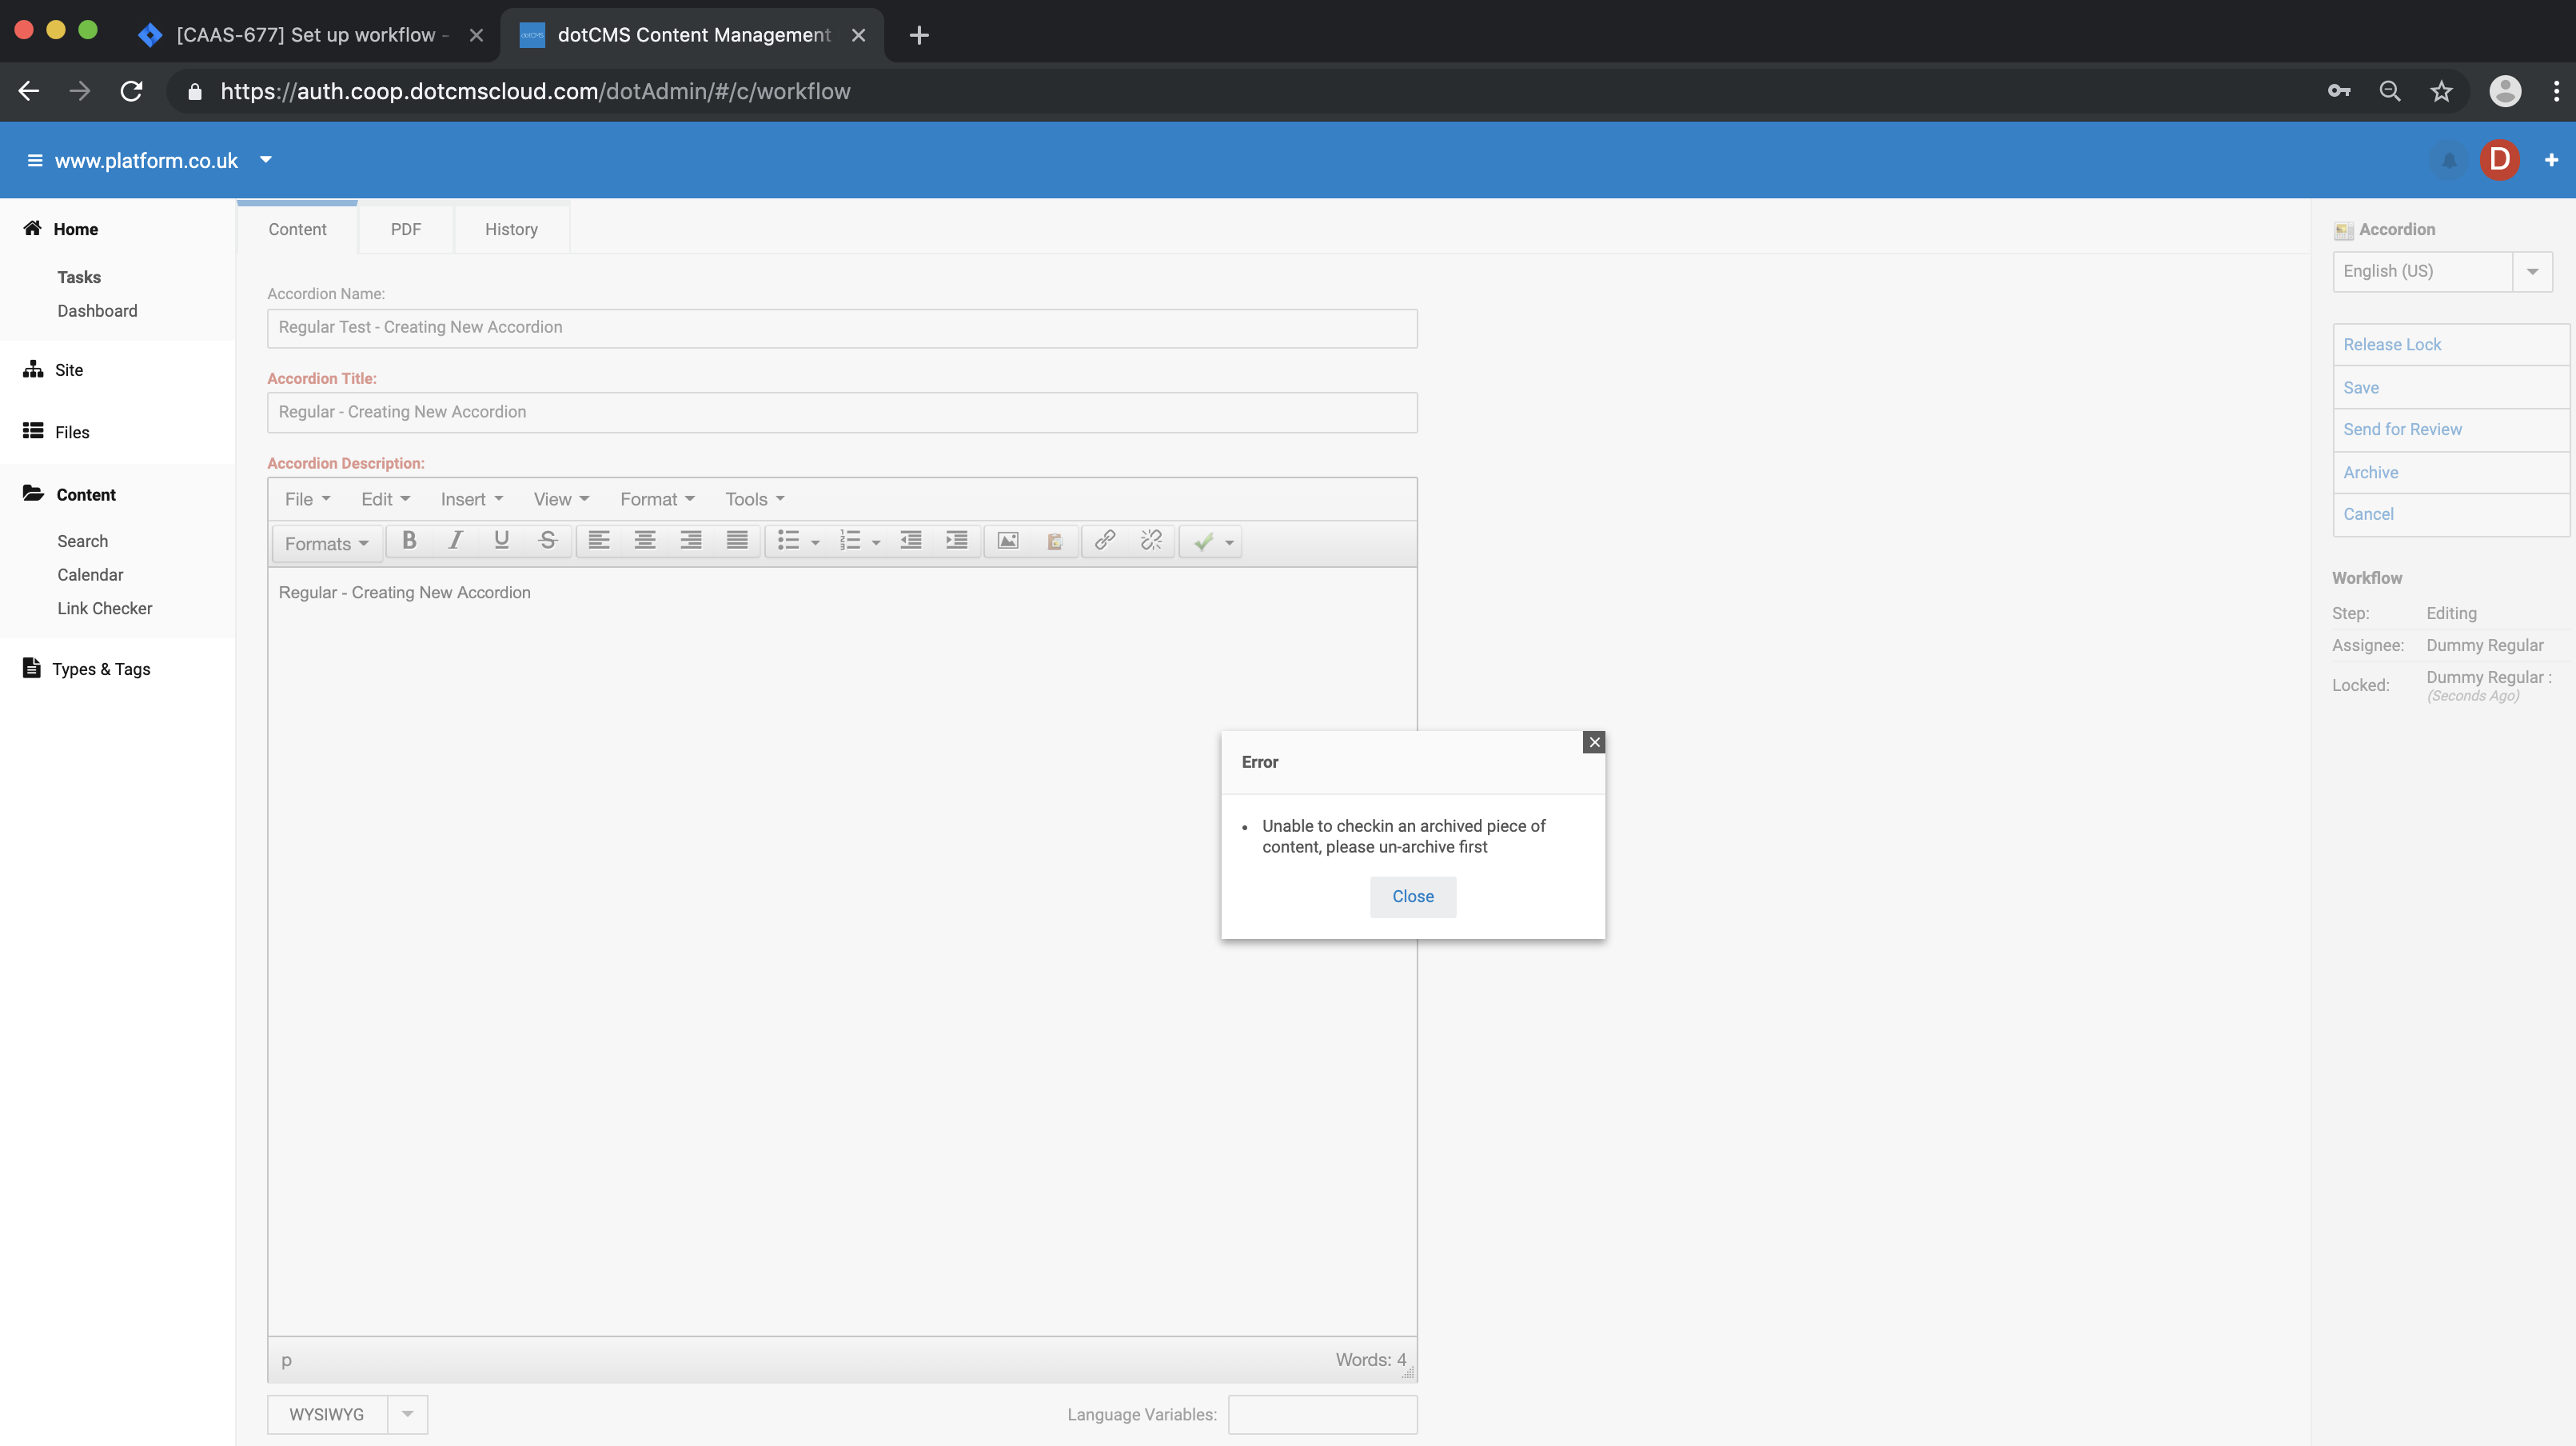Screen dimensions: 2576x1446
Task: Switch to the History tab
Action: pyautogui.click(x=511, y=229)
